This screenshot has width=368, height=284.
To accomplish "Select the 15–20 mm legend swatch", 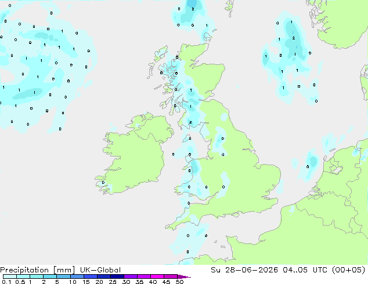I will tap(91, 276).
